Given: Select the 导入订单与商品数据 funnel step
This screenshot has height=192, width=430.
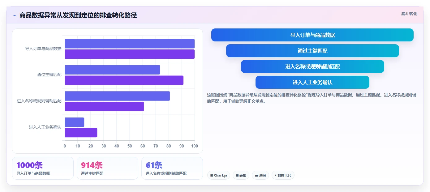Looking at the screenshot, I should tap(312, 35).
